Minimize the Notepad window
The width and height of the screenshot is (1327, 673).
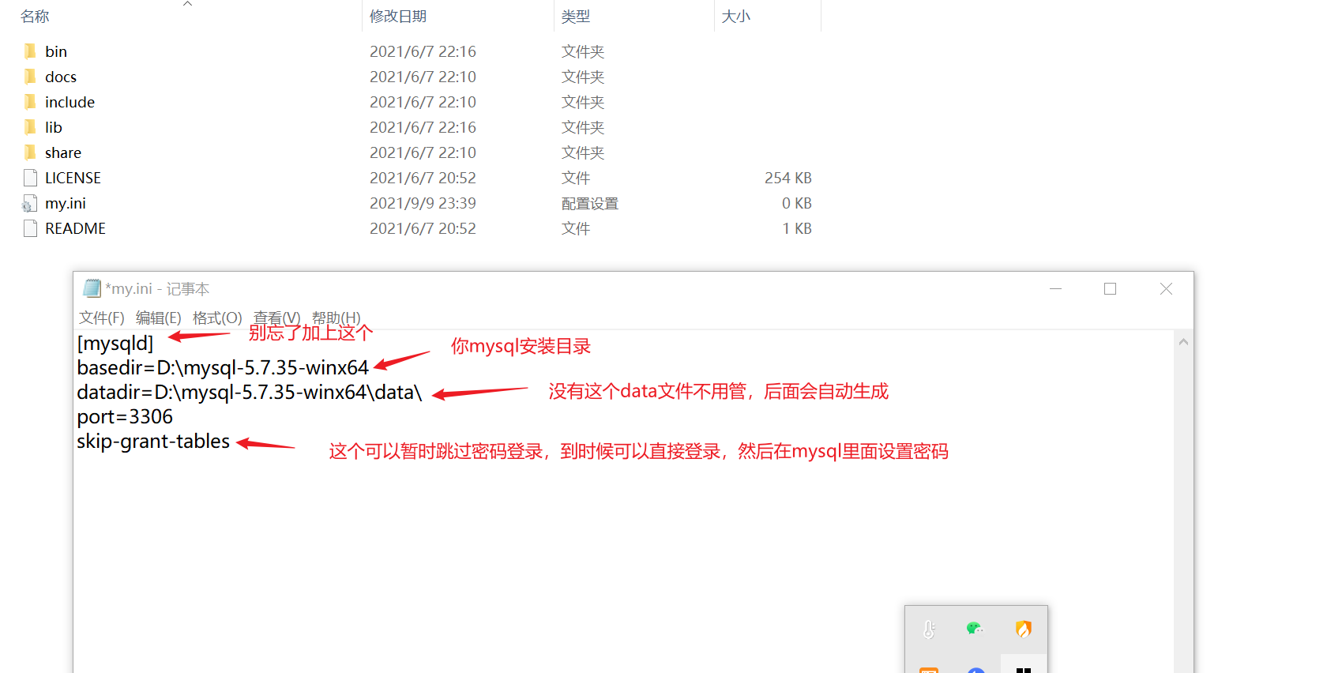[x=1055, y=289]
